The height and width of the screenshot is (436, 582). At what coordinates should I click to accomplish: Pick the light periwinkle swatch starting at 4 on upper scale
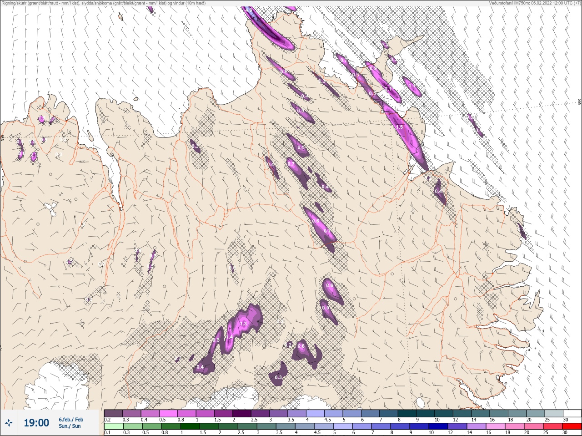[x=316, y=413]
